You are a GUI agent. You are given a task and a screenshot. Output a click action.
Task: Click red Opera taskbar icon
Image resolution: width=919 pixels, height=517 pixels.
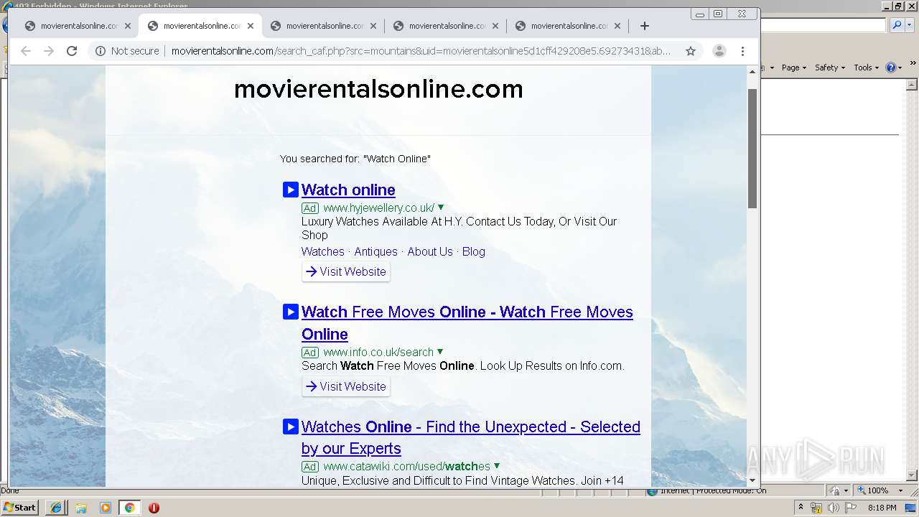click(154, 507)
